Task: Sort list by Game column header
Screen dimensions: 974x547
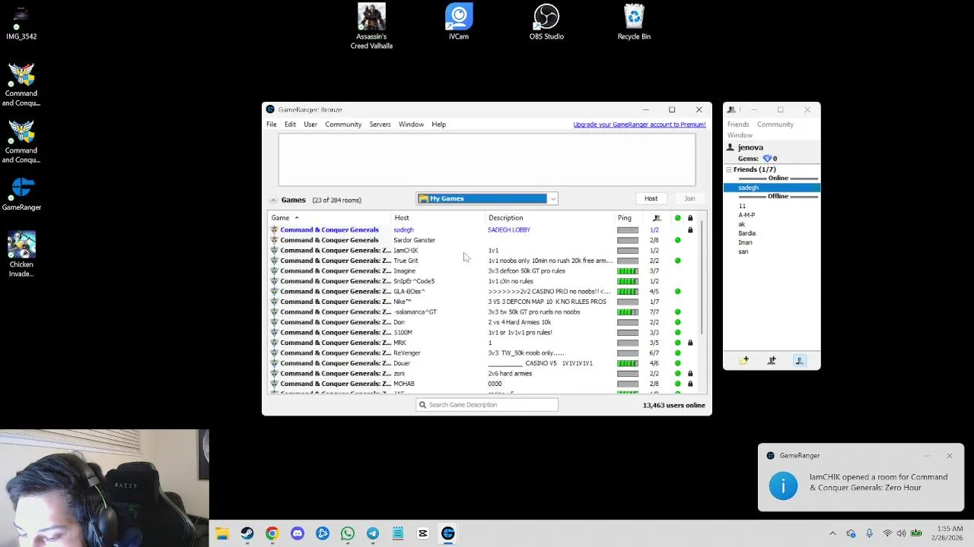Action: pyautogui.click(x=330, y=218)
